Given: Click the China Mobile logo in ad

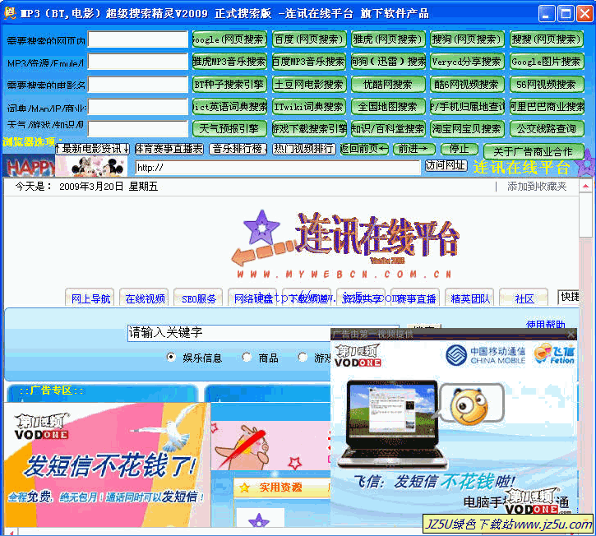Looking at the screenshot, I should [x=485, y=355].
